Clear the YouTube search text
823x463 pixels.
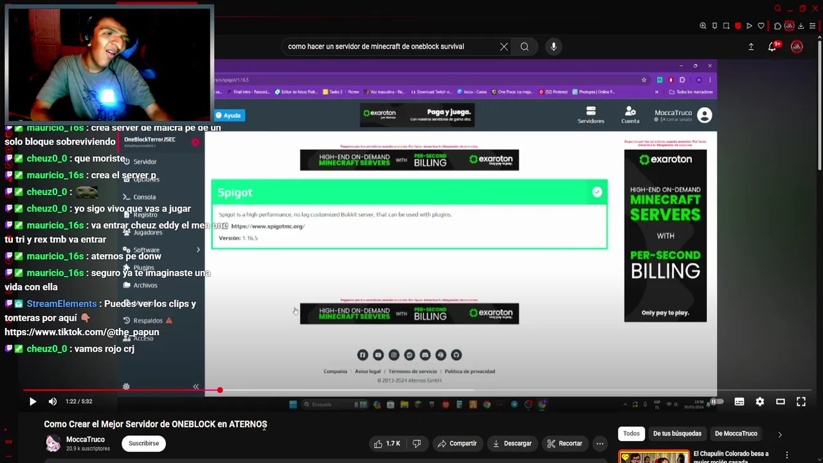504,46
